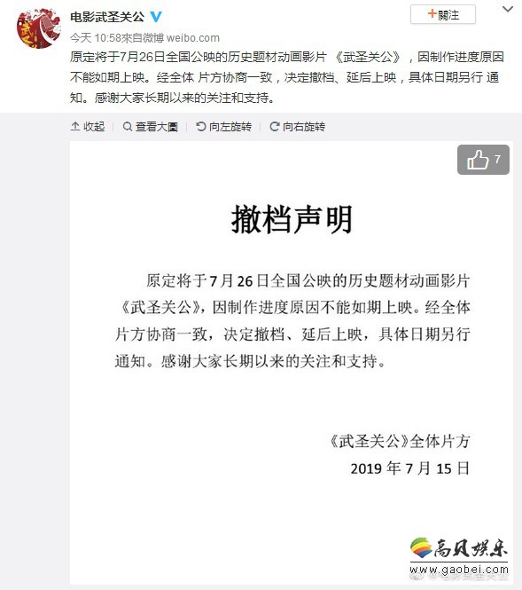Choose 向右旋转 to rotate image right
Viewport: 522px width, 590px height.
(x=297, y=126)
